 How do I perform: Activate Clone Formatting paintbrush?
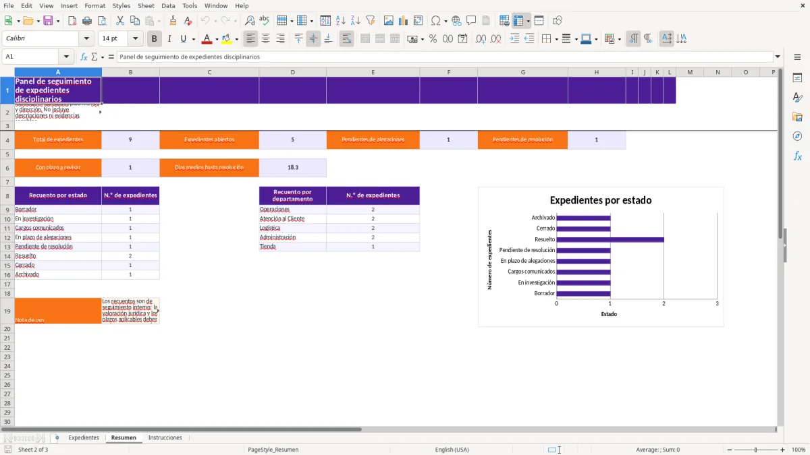173,21
